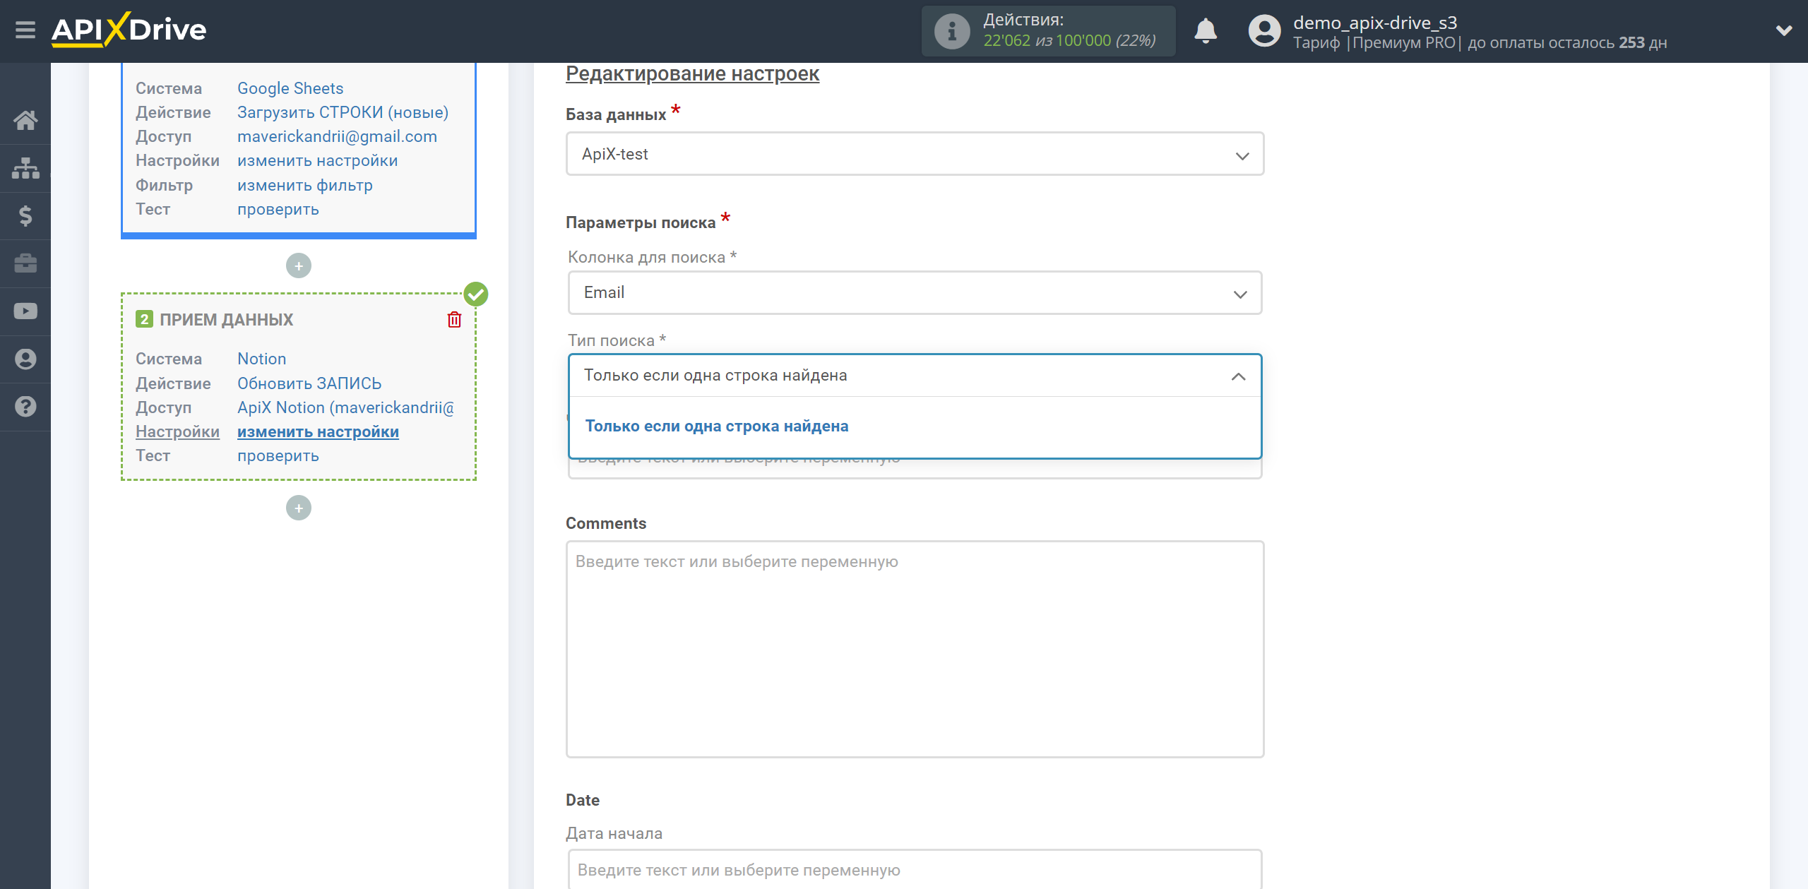The image size is (1808, 889).
Task: Click the 'Дата начала' input field
Action: [x=915, y=870]
